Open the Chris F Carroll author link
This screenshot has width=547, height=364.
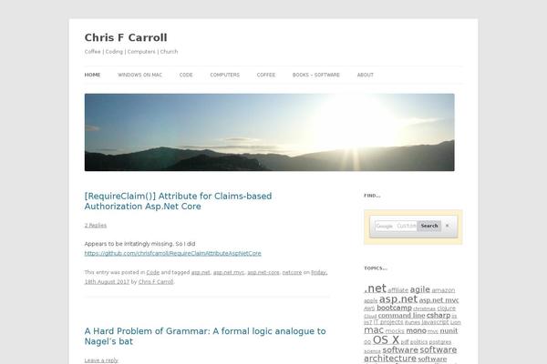[x=156, y=282]
